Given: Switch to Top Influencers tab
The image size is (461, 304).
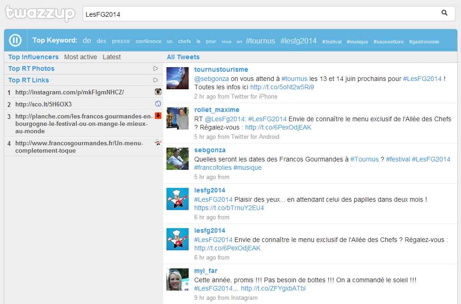Looking at the screenshot, I should (x=33, y=57).
